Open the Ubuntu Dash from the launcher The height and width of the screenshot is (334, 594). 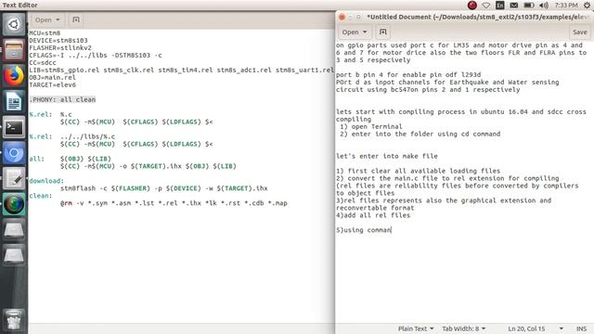pos(14,25)
